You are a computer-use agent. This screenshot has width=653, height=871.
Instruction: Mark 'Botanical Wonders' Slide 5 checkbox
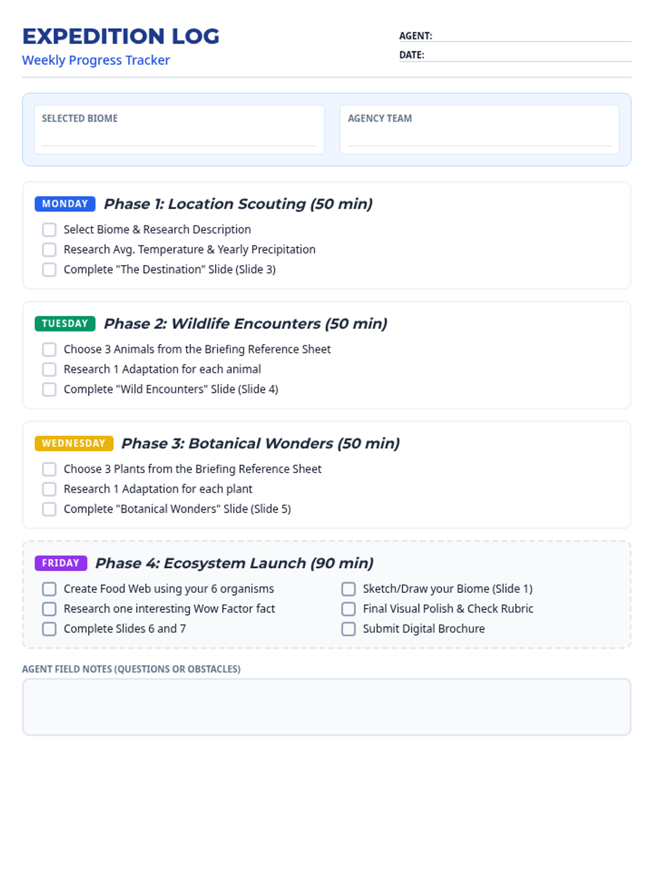pyautogui.click(x=49, y=509)
